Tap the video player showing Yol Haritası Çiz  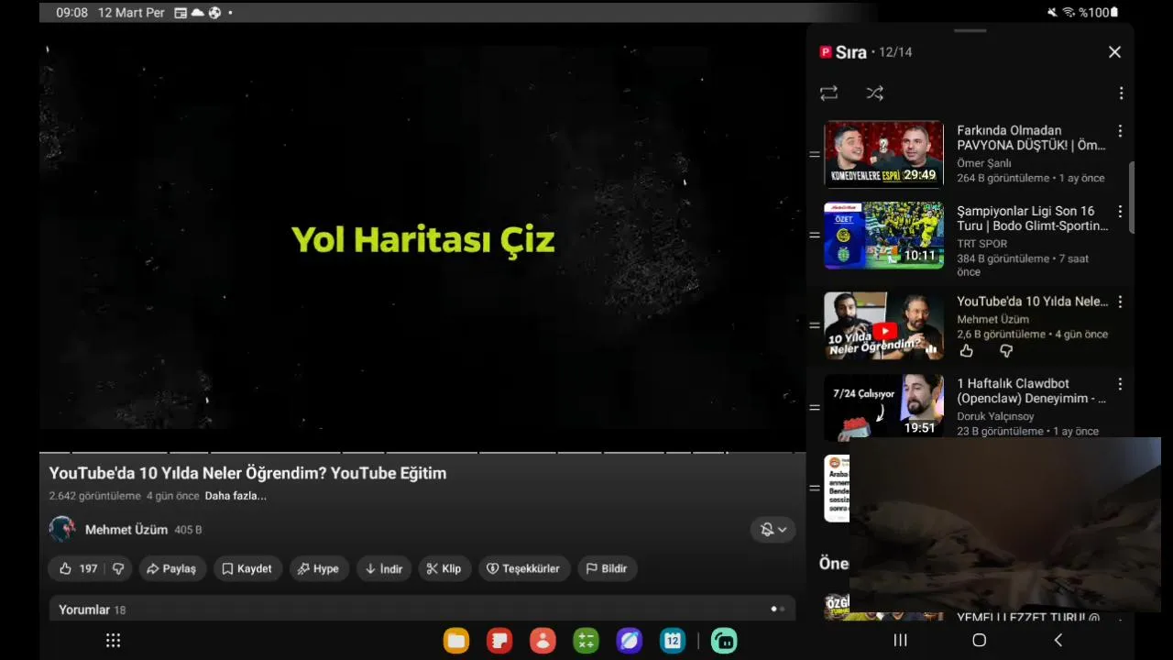(x=422, y=236)
